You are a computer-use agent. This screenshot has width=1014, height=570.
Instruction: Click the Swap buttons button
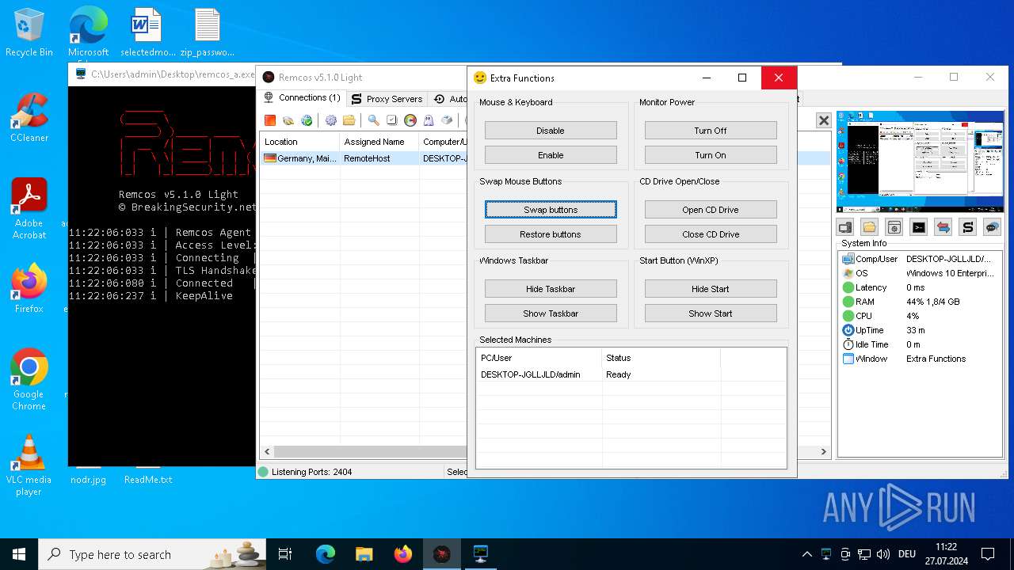[x=551, y=210]
